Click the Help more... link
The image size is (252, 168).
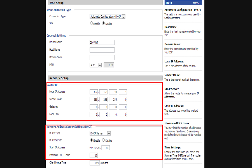pos(196,3)
